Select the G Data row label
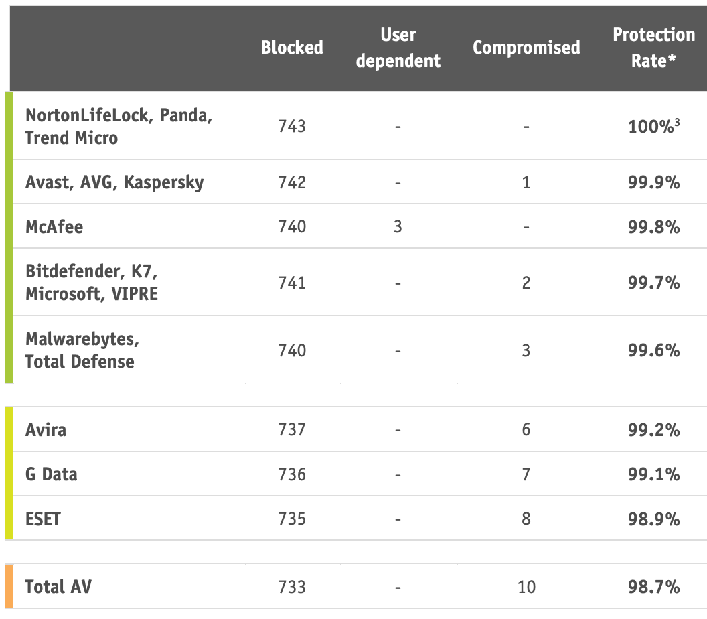 click(x=51, y=474)
